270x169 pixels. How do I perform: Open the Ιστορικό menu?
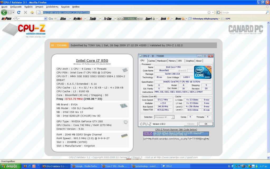coord(39,7)
